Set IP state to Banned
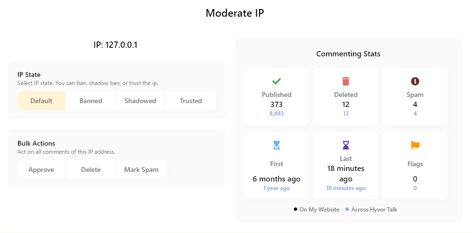 click(91, 101)
